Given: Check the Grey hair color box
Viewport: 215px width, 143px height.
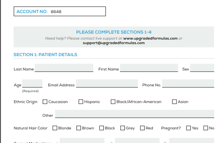Looking at the screenshot, I should [x=123, y=128].
